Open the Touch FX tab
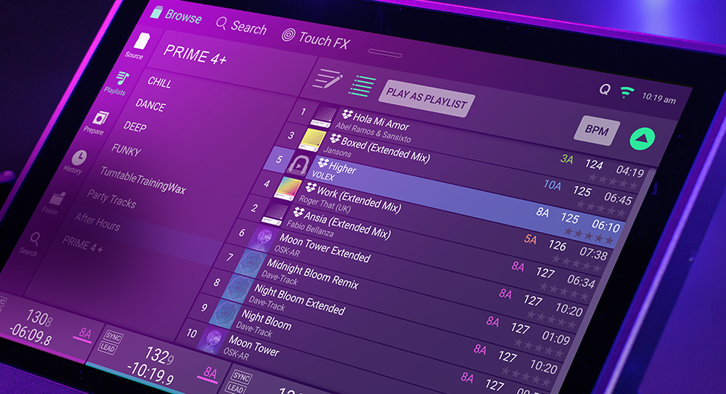 (x=316, y=39)
